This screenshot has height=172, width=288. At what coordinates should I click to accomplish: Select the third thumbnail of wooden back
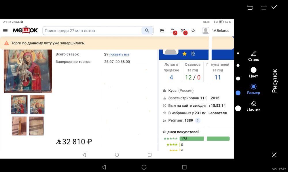click(19, 126)
